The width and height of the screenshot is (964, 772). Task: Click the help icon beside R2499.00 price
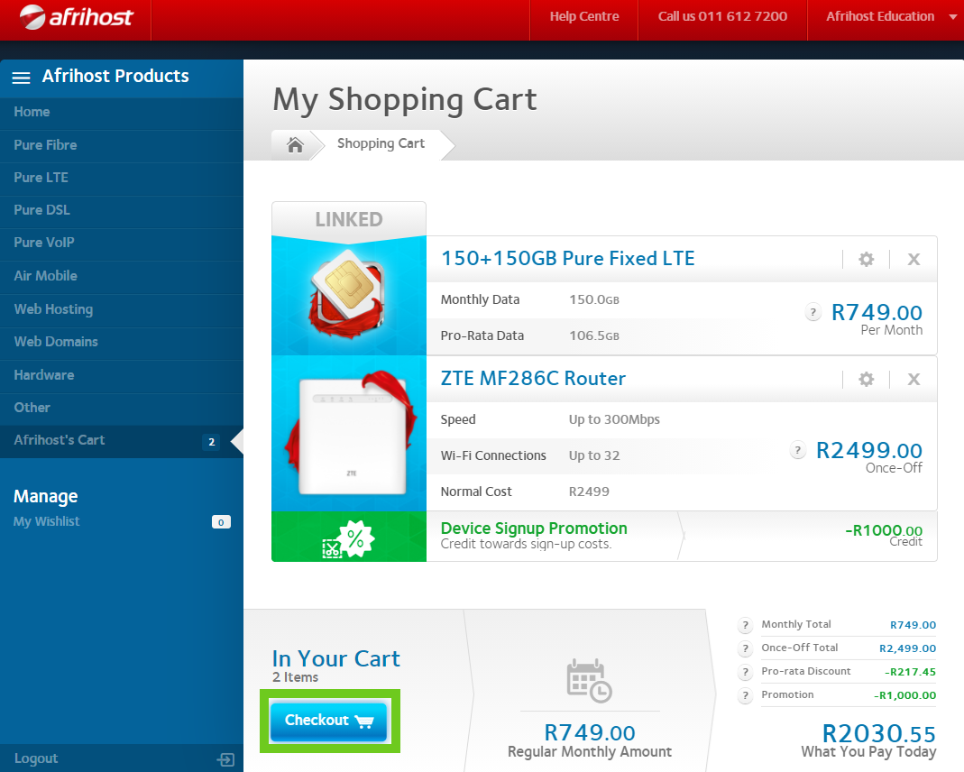point(797,450)
